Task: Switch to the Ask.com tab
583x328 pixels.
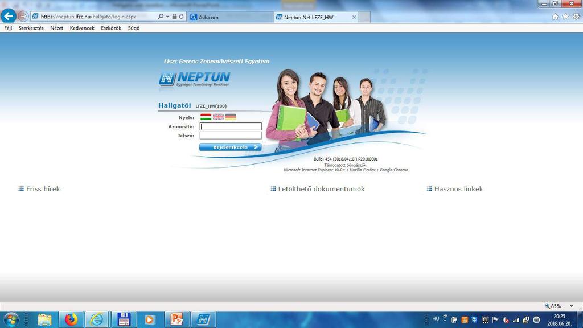Action: (231, 17)
